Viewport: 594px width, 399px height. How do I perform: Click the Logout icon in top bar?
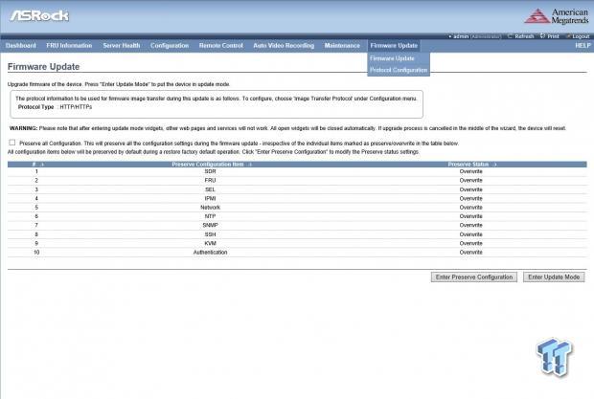pos(568,36)
